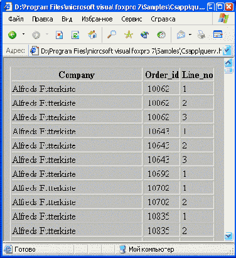The height and width of the screenshot is (258, 236).
Task: Go to the Home page icon
Action: point(92,35)
